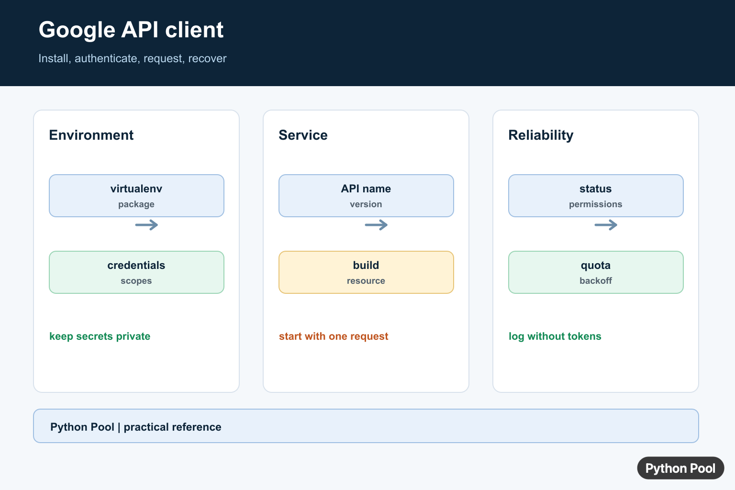Click the Python Pool practical reference bar

366,426
